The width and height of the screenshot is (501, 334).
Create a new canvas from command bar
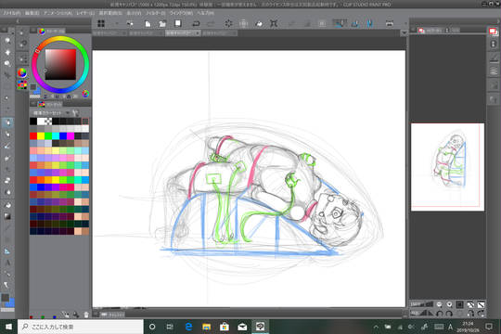coord(148,23)
